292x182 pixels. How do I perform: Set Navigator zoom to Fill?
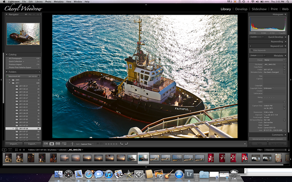point(30,14)
